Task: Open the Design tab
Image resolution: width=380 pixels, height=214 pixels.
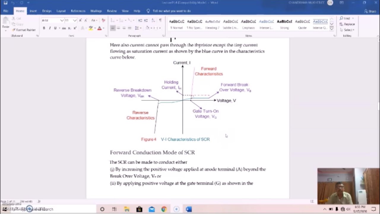Action: 47,11
